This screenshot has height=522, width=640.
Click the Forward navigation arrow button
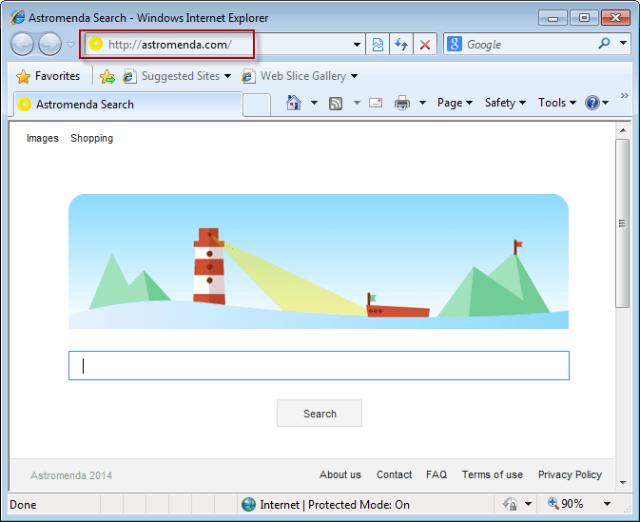point(49,44)
